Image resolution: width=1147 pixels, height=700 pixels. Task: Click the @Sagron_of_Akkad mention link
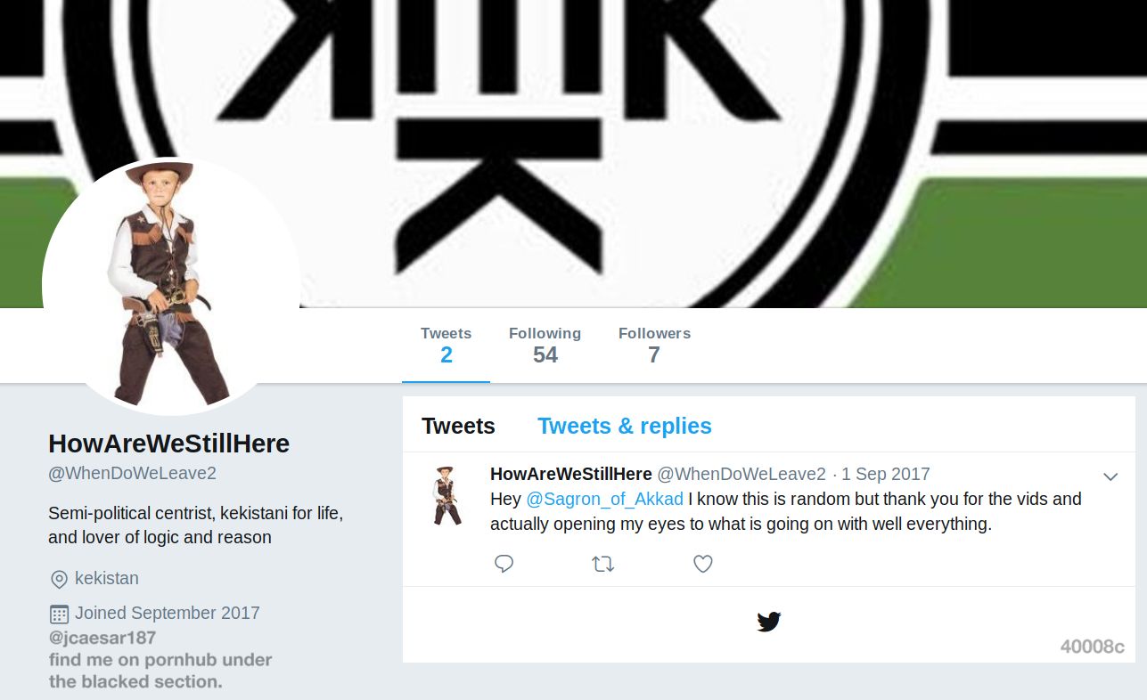[x=604, y=499]
